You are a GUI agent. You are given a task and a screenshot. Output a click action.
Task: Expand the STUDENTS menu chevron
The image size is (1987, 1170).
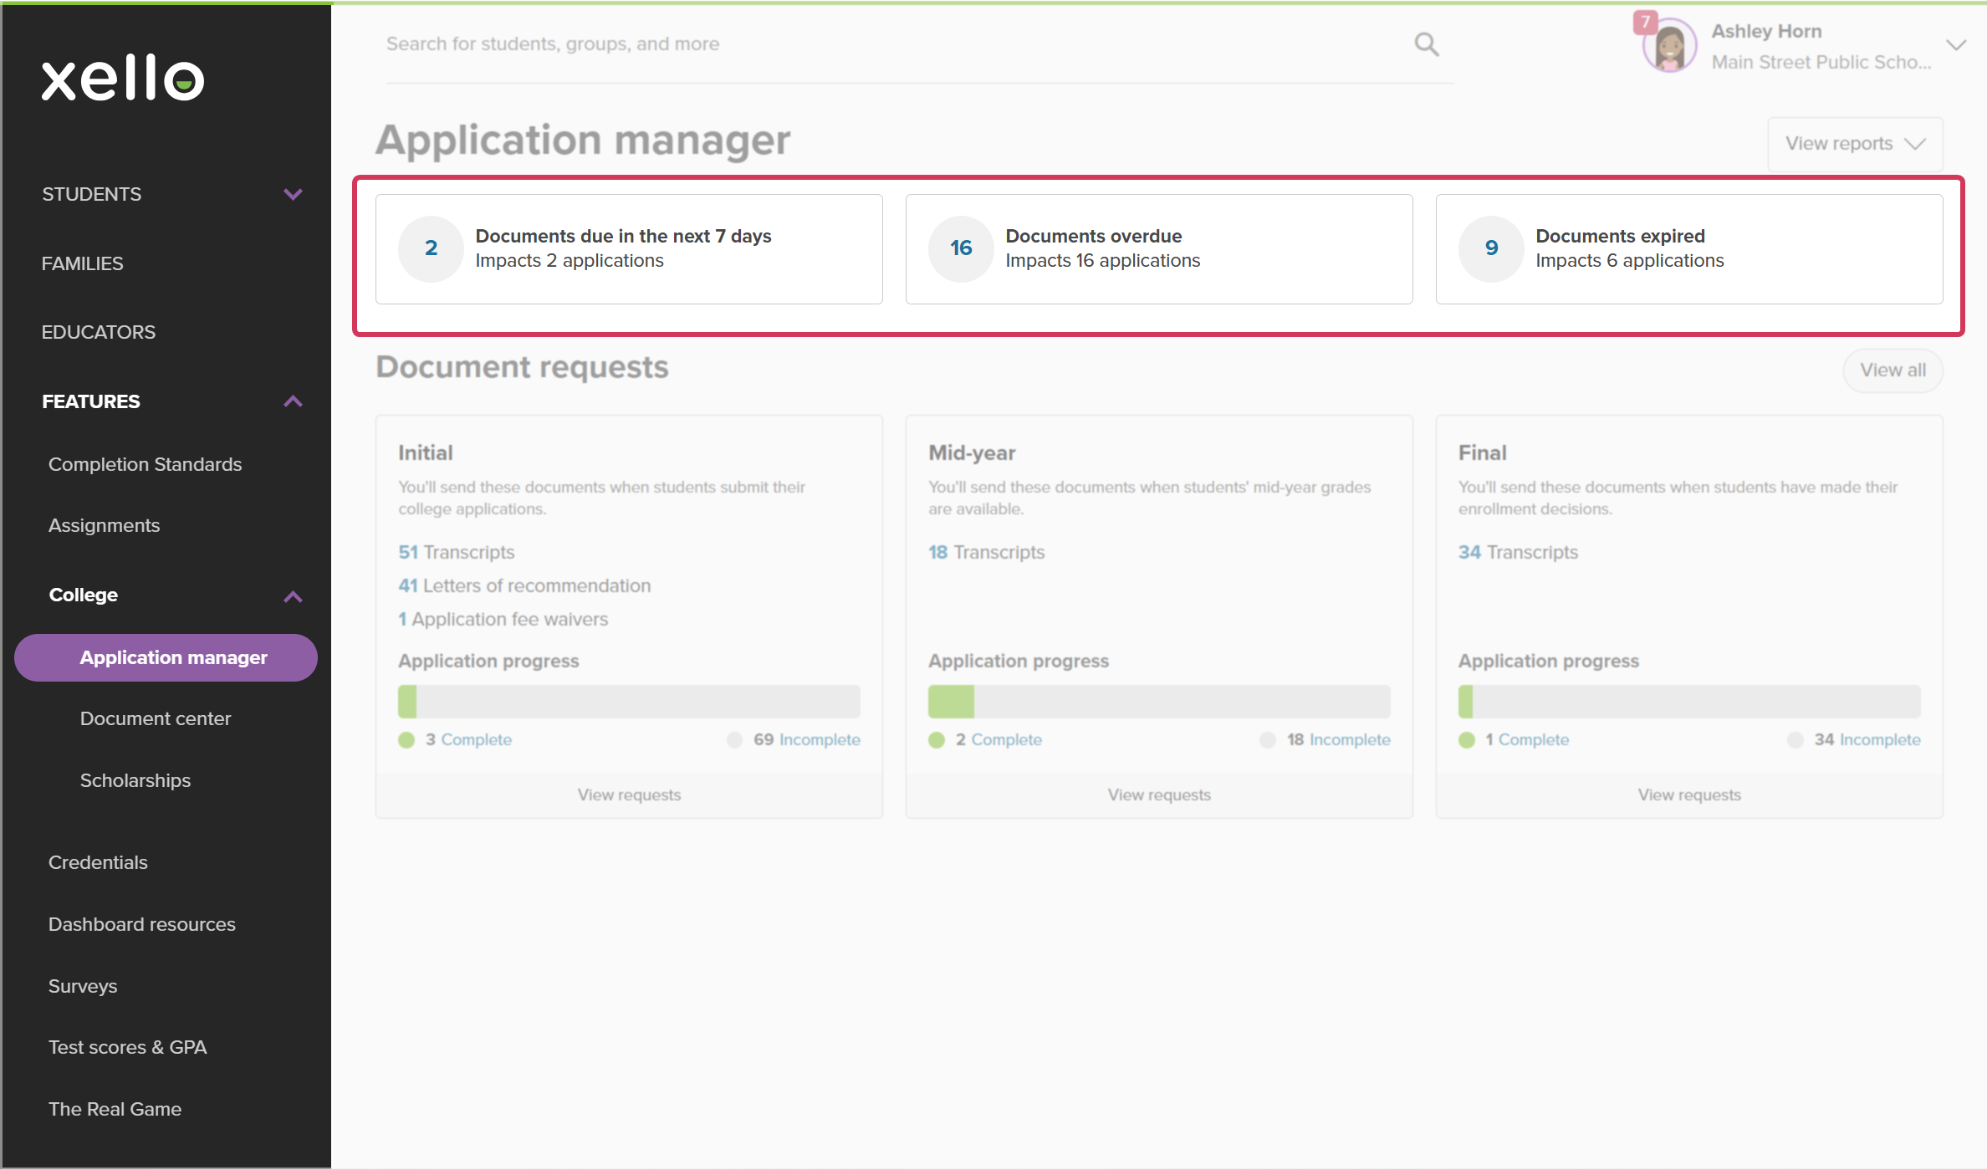(293, 194)
